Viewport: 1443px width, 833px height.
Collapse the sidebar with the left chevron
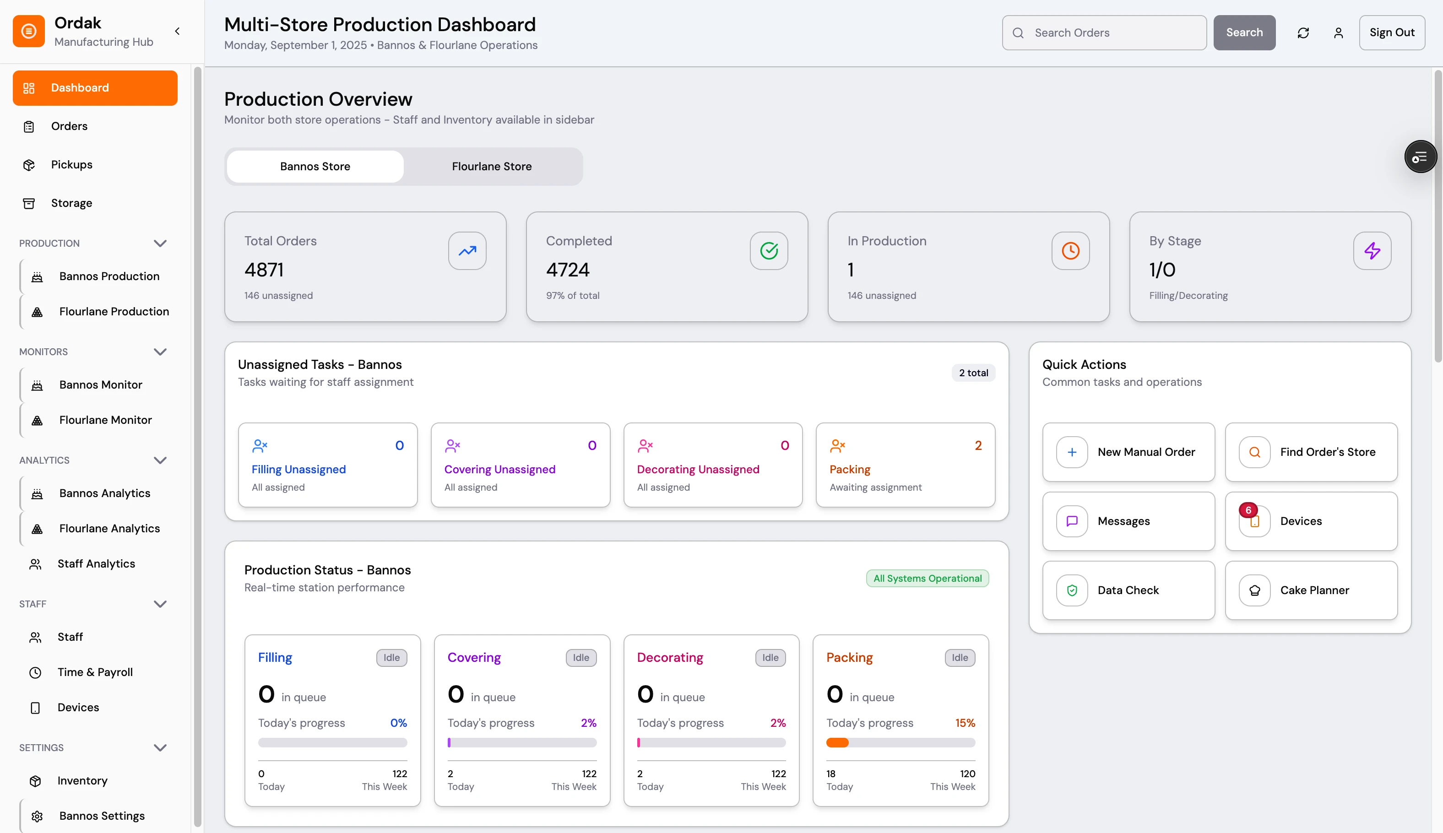click(177, 32)
